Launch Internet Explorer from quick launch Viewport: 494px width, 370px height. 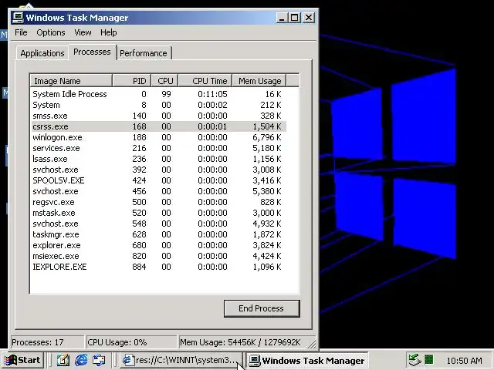click(81, 360)
